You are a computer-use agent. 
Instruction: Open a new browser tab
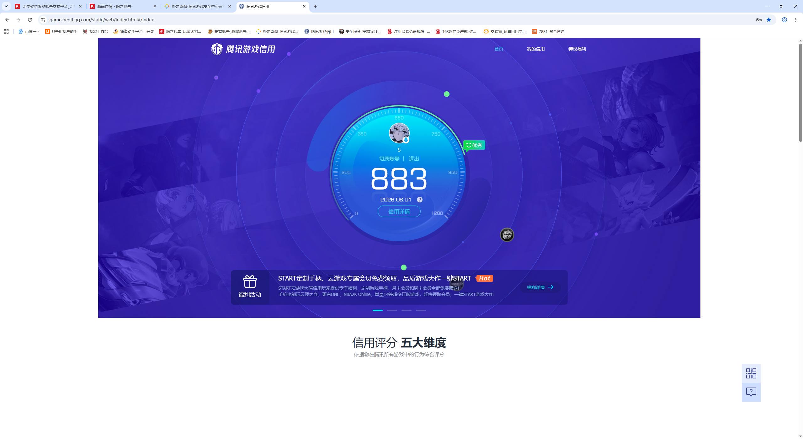pyautogui.click(x=316, y=6)
